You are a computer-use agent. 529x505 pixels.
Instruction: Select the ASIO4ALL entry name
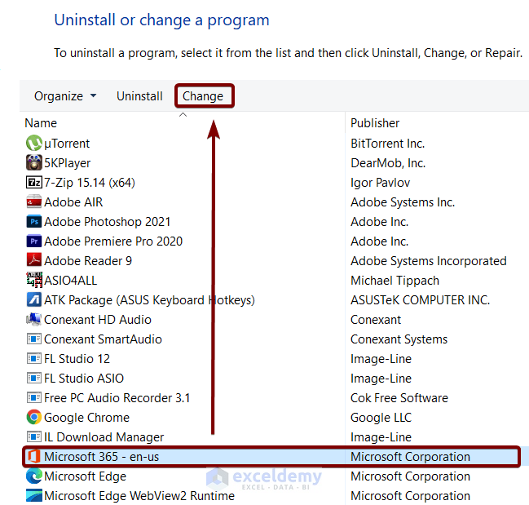pyautogui.click(x=71, y=281)
